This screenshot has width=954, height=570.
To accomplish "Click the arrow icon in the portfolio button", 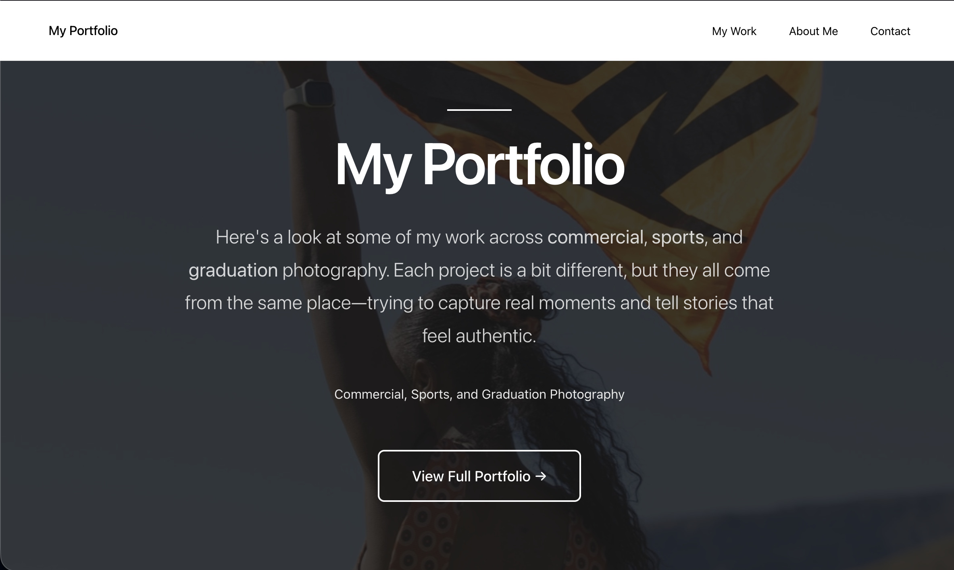I will pyautogui.click(x=541, y=476).
